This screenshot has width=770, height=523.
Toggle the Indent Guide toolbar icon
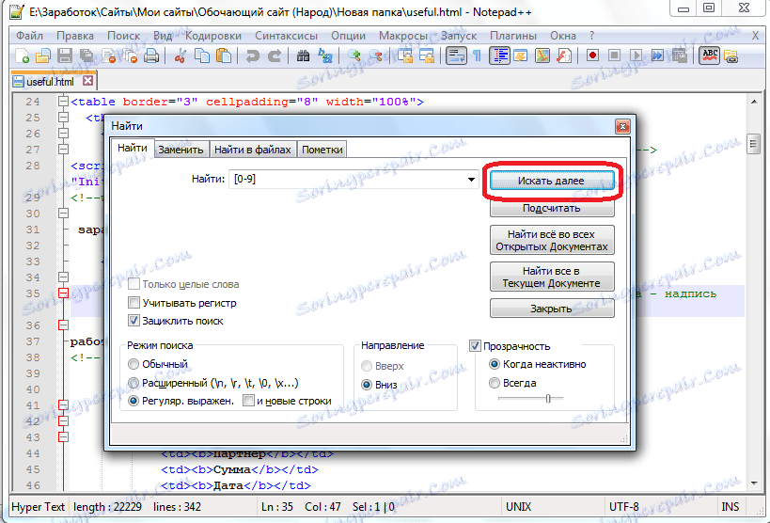(x=499, y=56)
